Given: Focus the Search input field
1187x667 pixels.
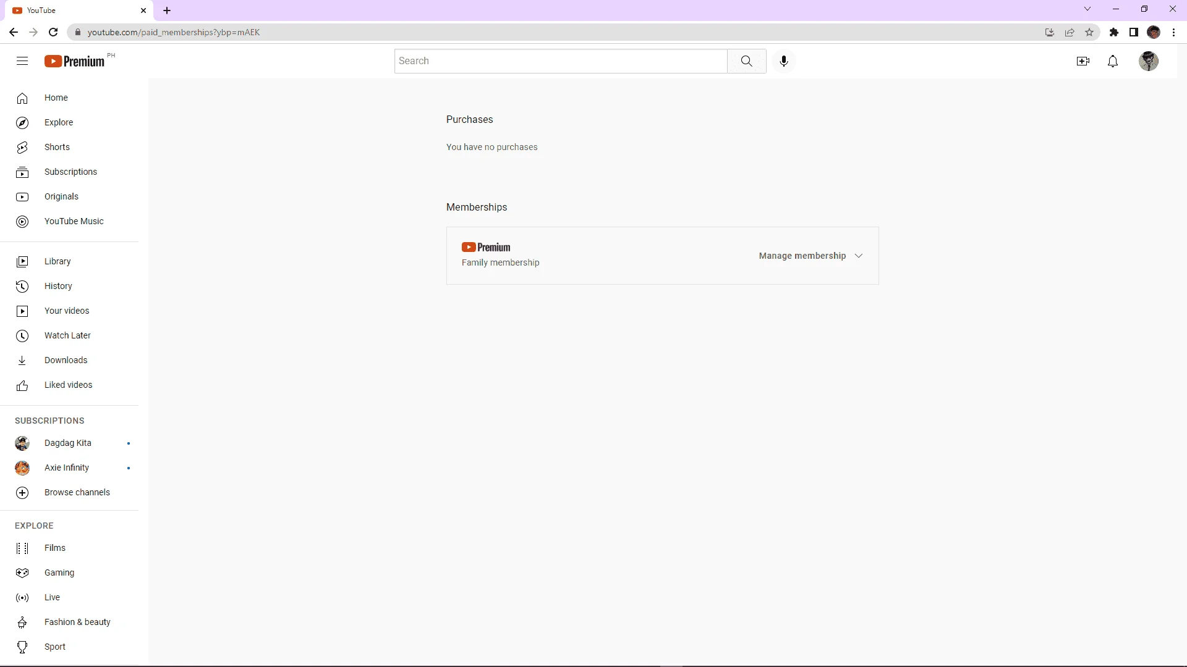Looking at the screenshot, I should (x=561, y=61).
